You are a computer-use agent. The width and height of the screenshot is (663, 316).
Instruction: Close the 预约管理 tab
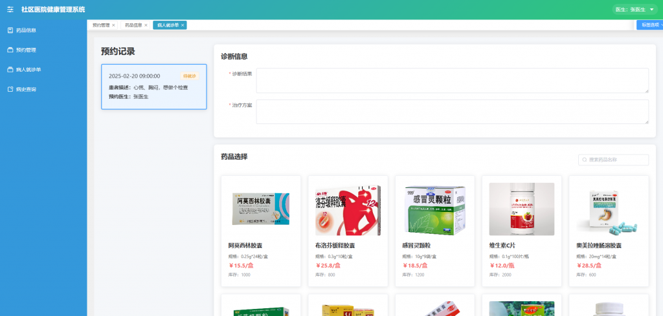point(113,25)
